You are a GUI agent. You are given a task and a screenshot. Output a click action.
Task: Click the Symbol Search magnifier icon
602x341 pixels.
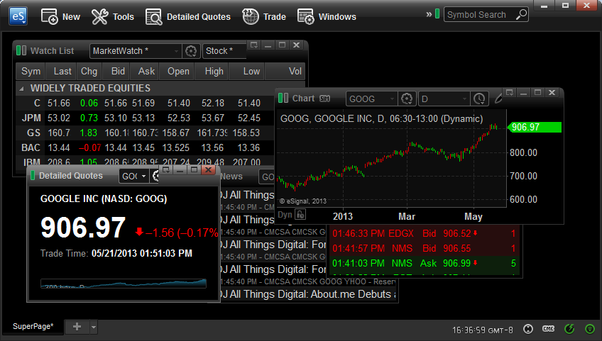[521, 15]
